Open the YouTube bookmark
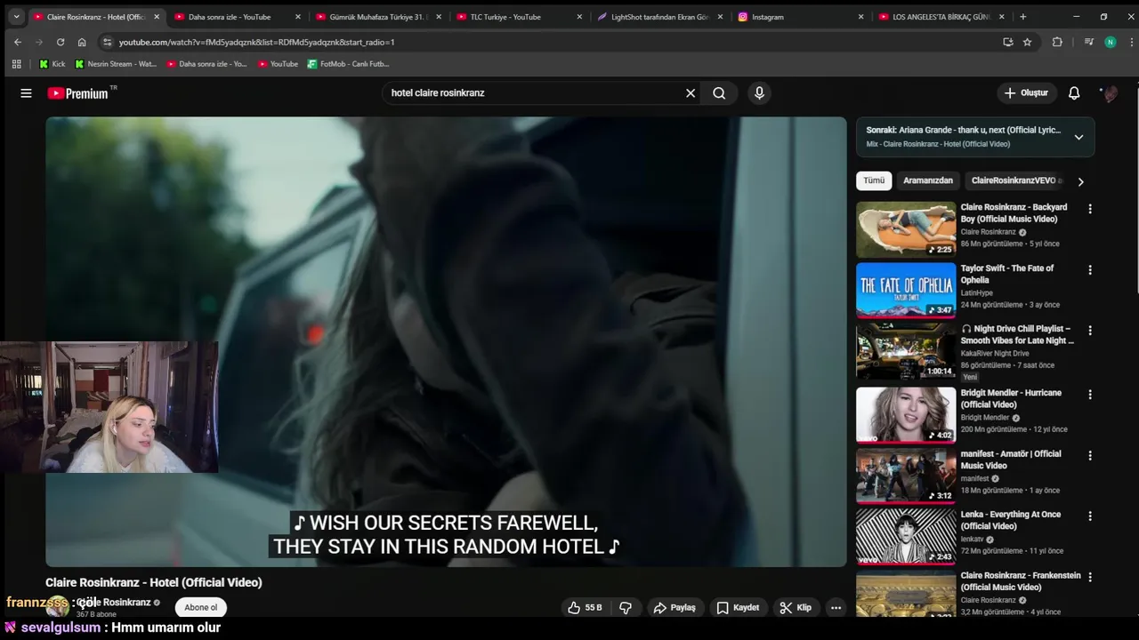 click(x=278, y=64)
